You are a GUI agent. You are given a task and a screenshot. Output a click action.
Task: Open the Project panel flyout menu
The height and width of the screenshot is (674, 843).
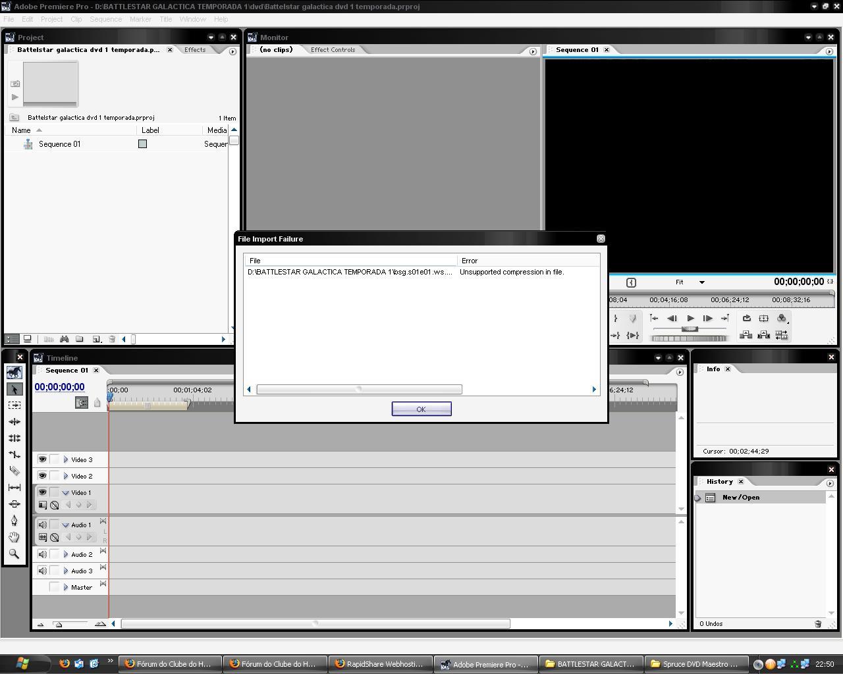tap(232, 51)
